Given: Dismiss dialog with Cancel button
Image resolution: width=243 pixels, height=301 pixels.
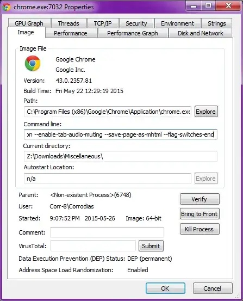Looking at the screenshot, I should [213, 288].
